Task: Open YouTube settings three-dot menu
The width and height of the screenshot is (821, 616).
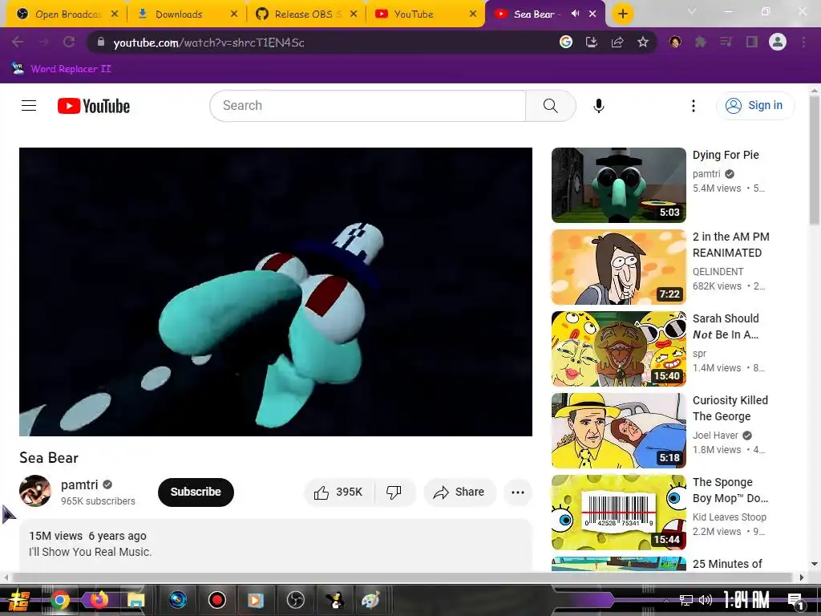Action: (694, 106)
